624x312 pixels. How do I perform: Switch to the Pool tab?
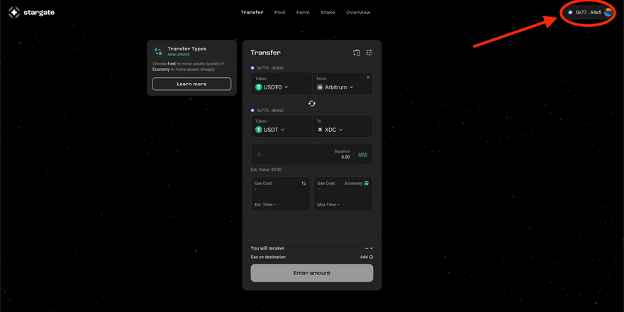pos(279,12)
